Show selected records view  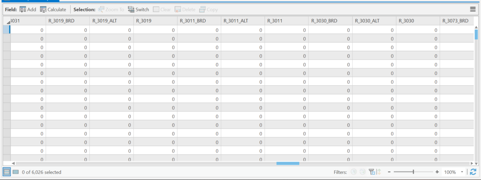click(16, 172)
